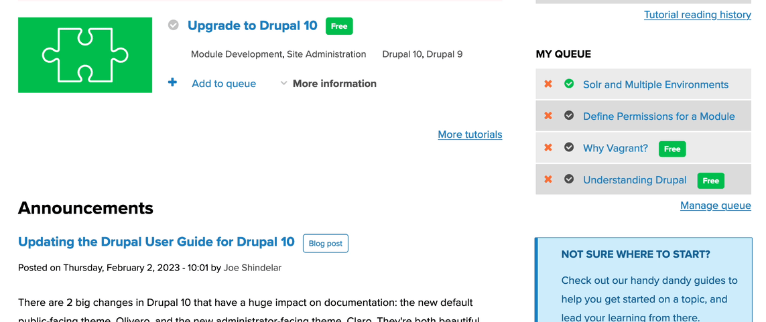Remove Solr and Multiple Environments from queue
The width and height of the screenshot is (766, 322).
[548, 84]
